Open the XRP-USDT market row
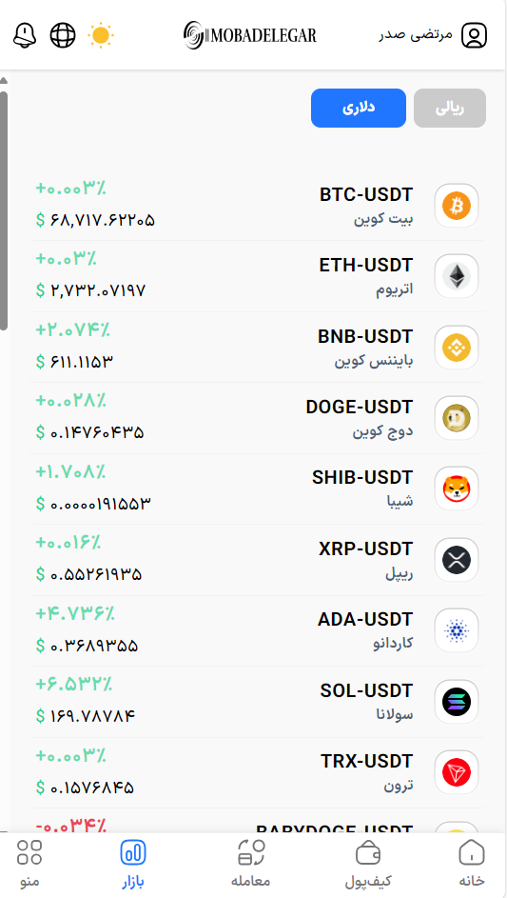This screenshot has width=507, height=898. click(257, 560)
